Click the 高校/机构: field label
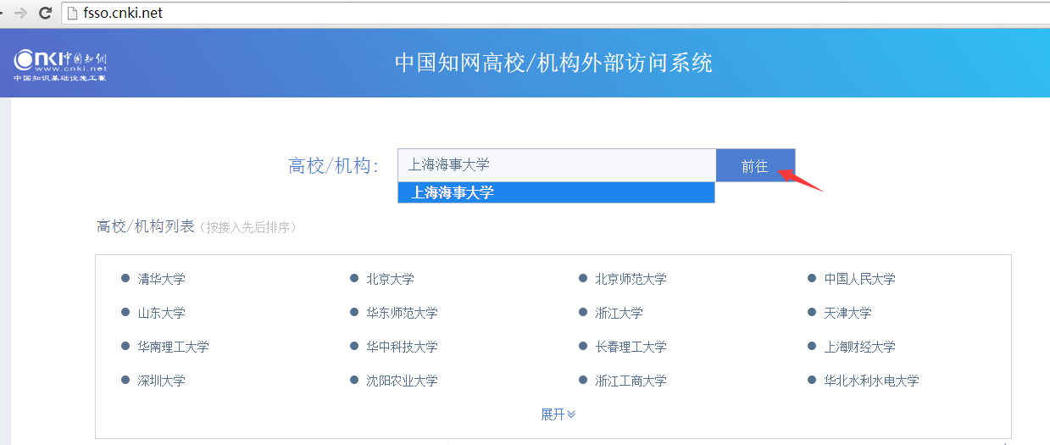 tap(333, 165)
